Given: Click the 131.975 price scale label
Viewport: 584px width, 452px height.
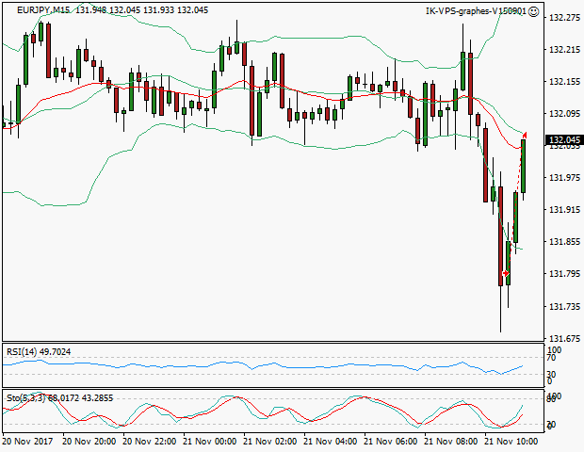Looking at the screenshot, I should [564, 178].
